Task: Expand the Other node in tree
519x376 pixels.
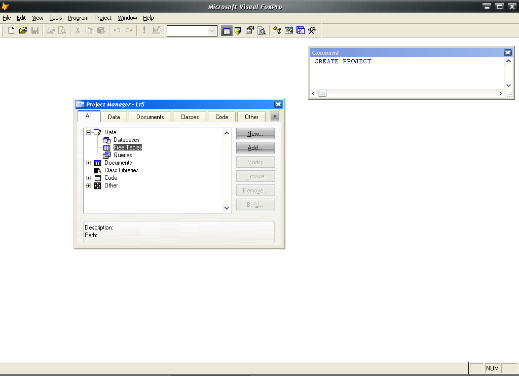Action: pyautogui.click(x=88, y=185)
